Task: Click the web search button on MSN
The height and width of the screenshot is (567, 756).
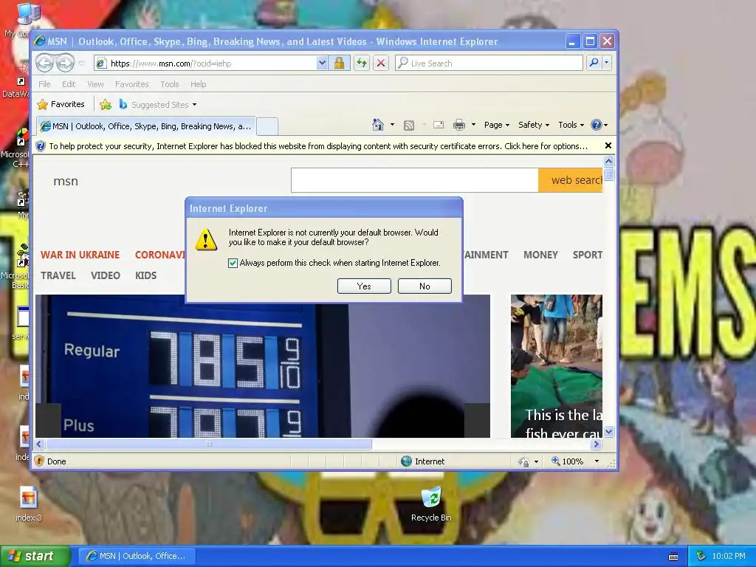Action: [x=571, y=180]
